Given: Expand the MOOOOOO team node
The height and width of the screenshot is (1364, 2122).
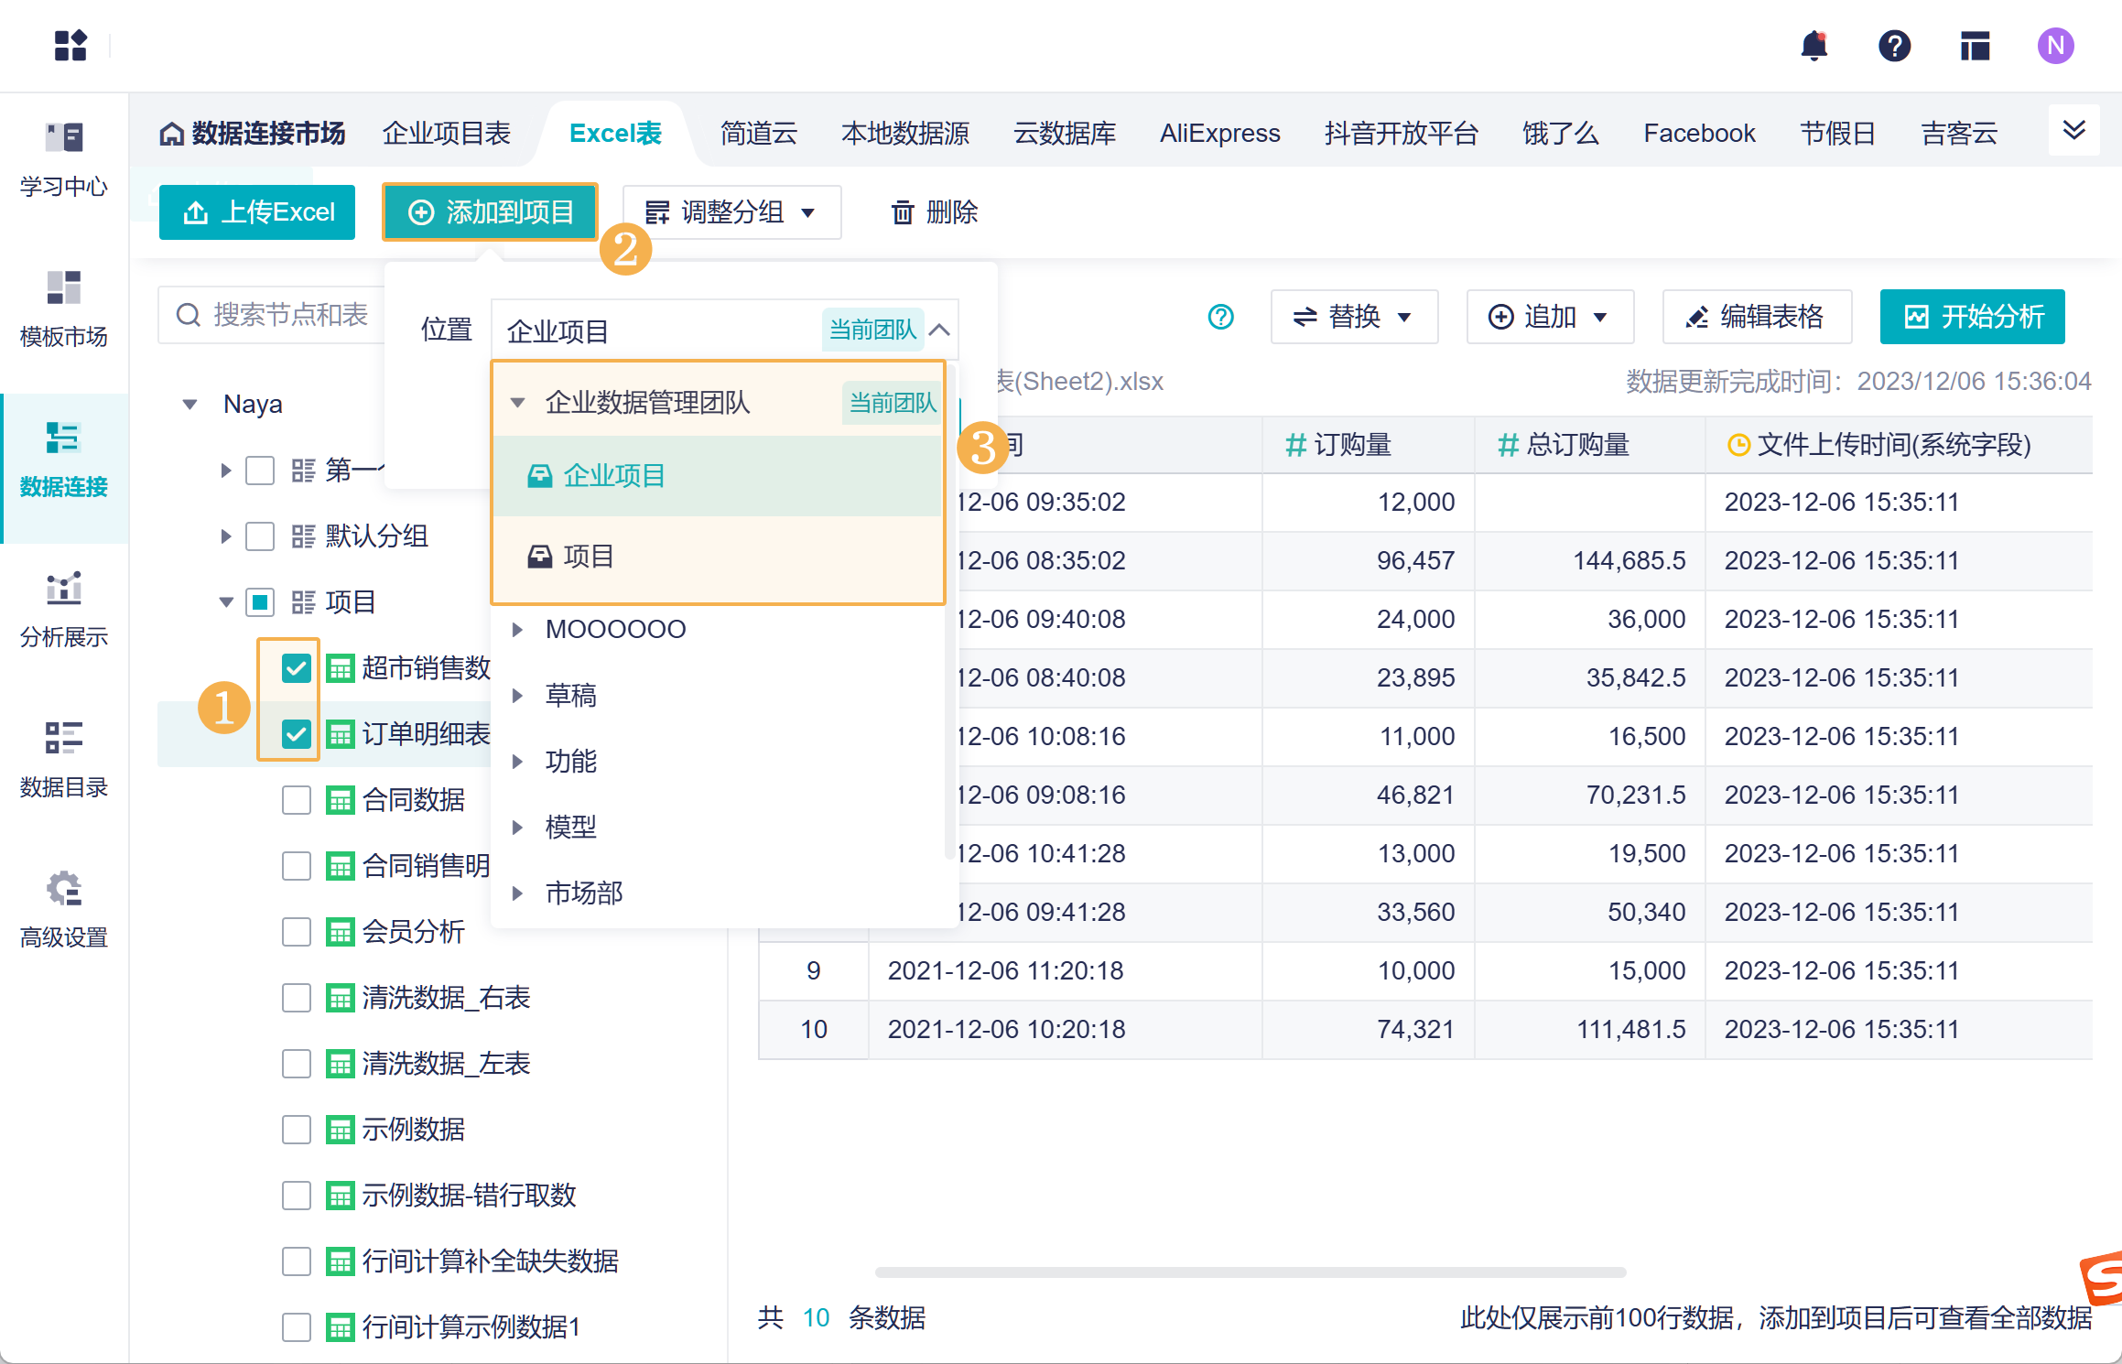Looking at the screenshot, I should point(517,630).
